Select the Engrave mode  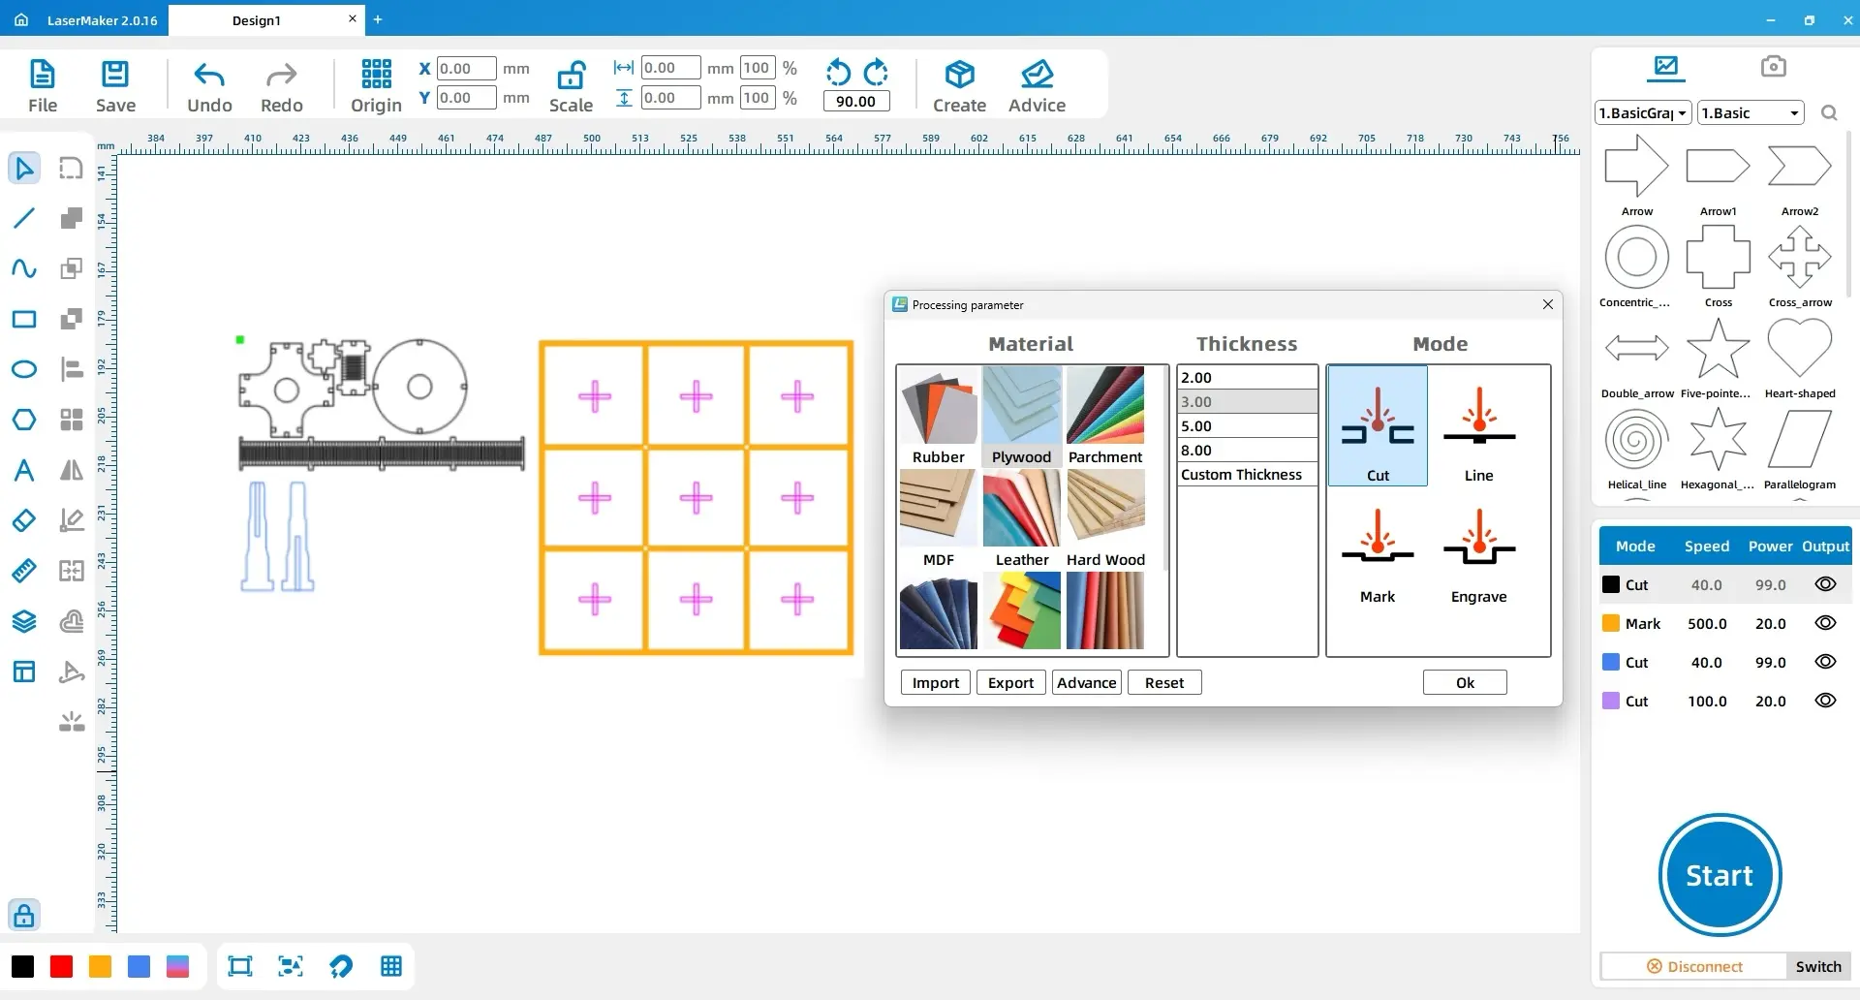(x=1478, y=556)
